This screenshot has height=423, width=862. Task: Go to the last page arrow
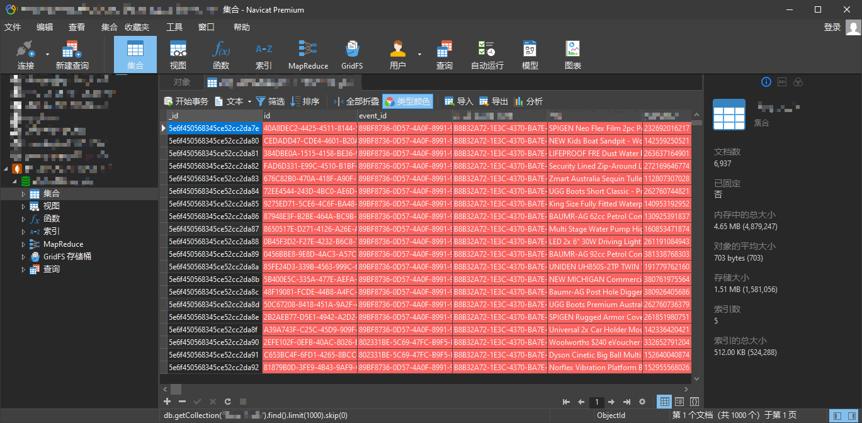tap(627, 402)
